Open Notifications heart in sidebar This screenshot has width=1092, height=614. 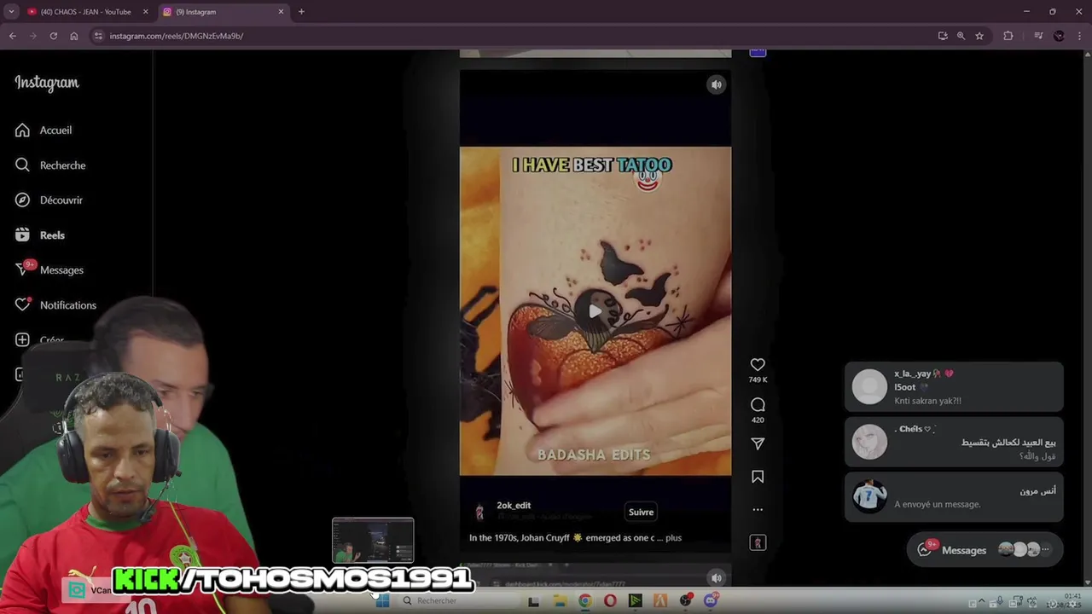pos(55,305)
